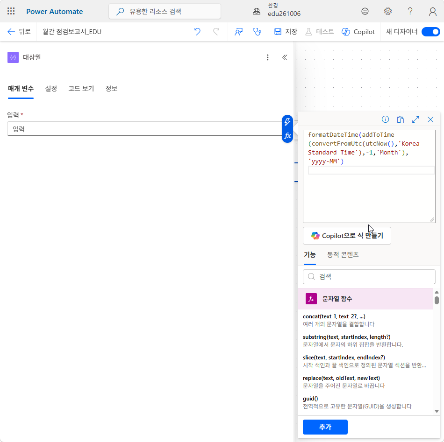Switch to the 설정 tab
The image size is (444, 442).
(x=51, y=89)
